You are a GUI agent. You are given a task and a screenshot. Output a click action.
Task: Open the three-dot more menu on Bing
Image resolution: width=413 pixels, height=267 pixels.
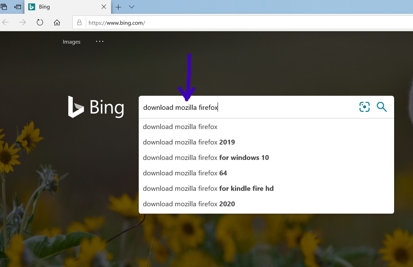[x=100, y=42]
